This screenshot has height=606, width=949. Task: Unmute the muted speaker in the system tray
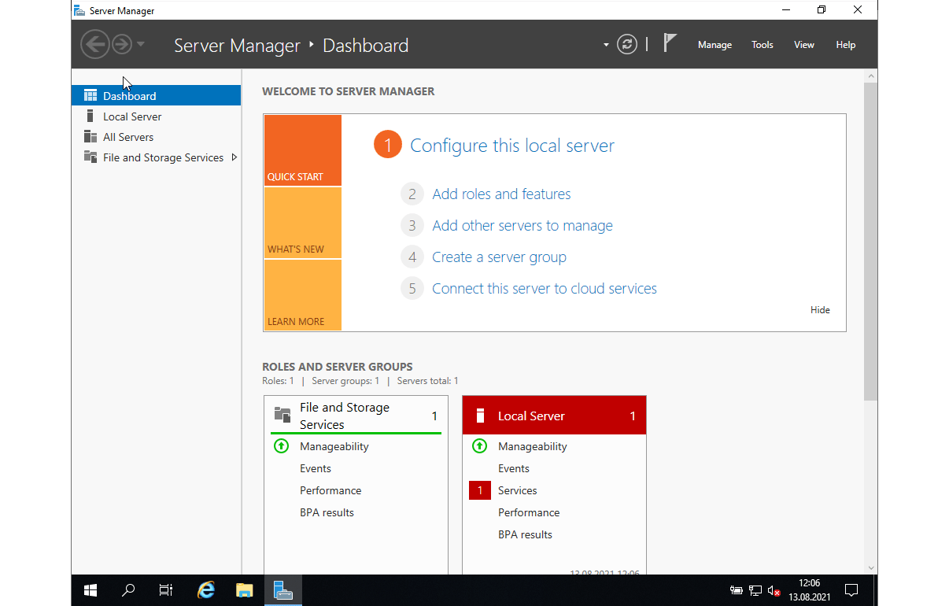point(771,590)
